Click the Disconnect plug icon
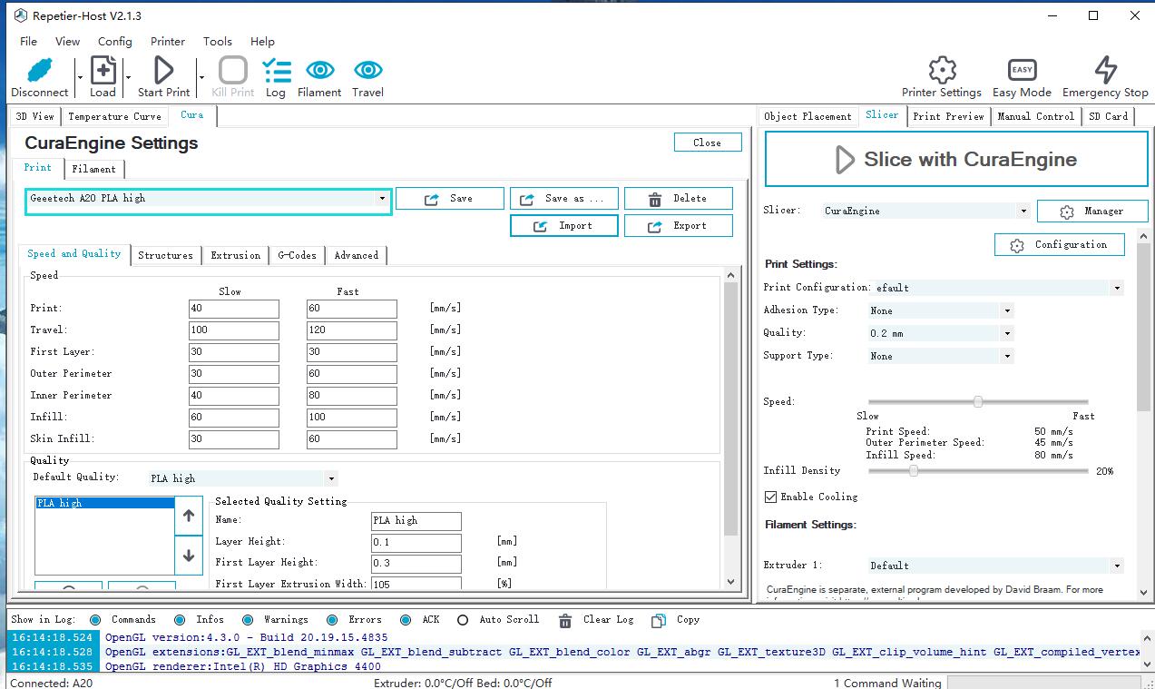 point(40,70)
